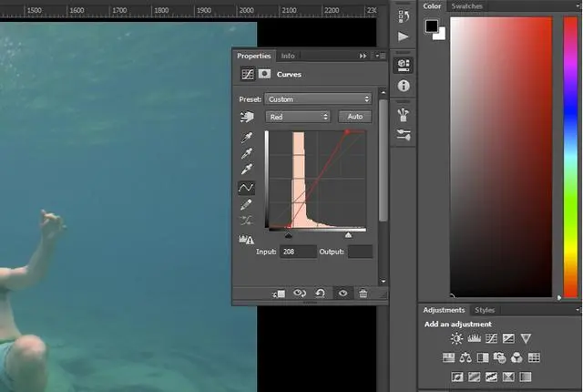Open the Properties panel dock icon
Viewport: 583px width, 392px height.
click(404, 65)
